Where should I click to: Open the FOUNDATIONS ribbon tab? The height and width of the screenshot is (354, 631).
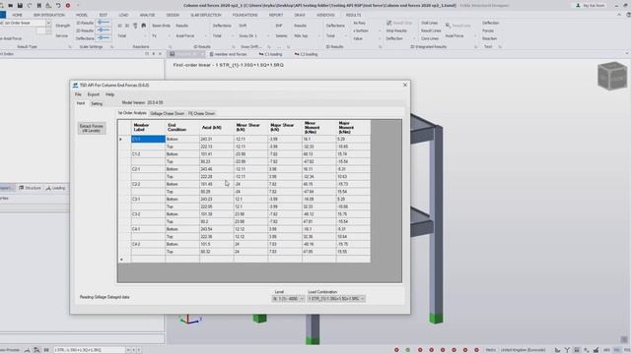245,15
